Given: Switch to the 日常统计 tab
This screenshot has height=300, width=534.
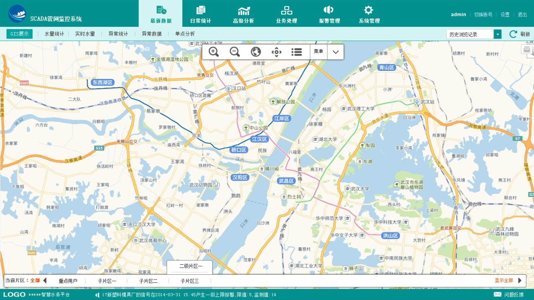Looking at the screenshot, I should tap(201, 14).
